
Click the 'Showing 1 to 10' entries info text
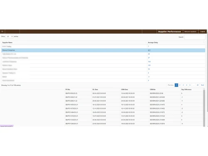point(11,85)
